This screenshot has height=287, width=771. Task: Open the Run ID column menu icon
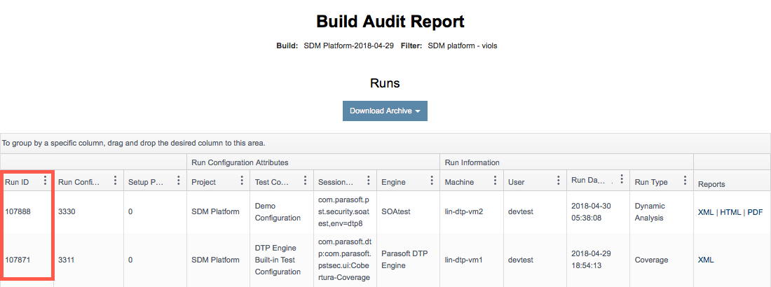(x=46, y=181)
